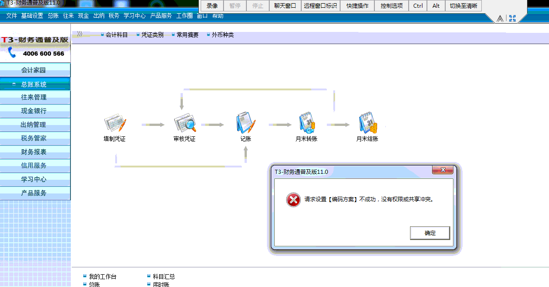Viewport: 549px width, 287px height.
Task: Open the 文件 menu
Action: (x=12, y=16)
